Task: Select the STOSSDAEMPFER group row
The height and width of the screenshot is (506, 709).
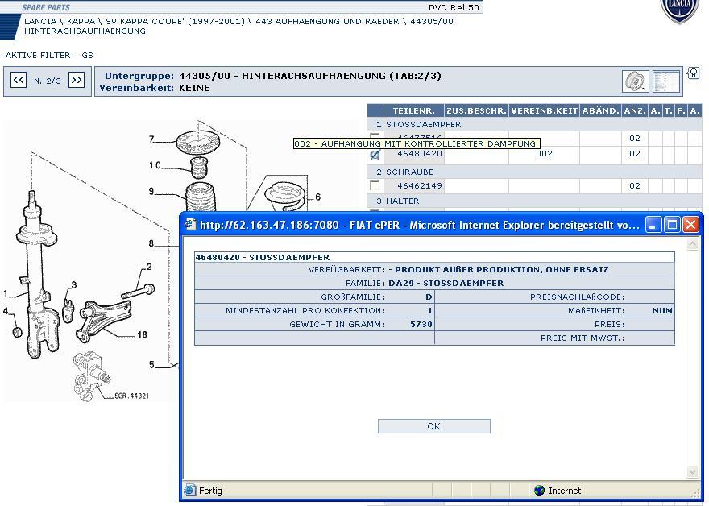Action: click(534, 124)
